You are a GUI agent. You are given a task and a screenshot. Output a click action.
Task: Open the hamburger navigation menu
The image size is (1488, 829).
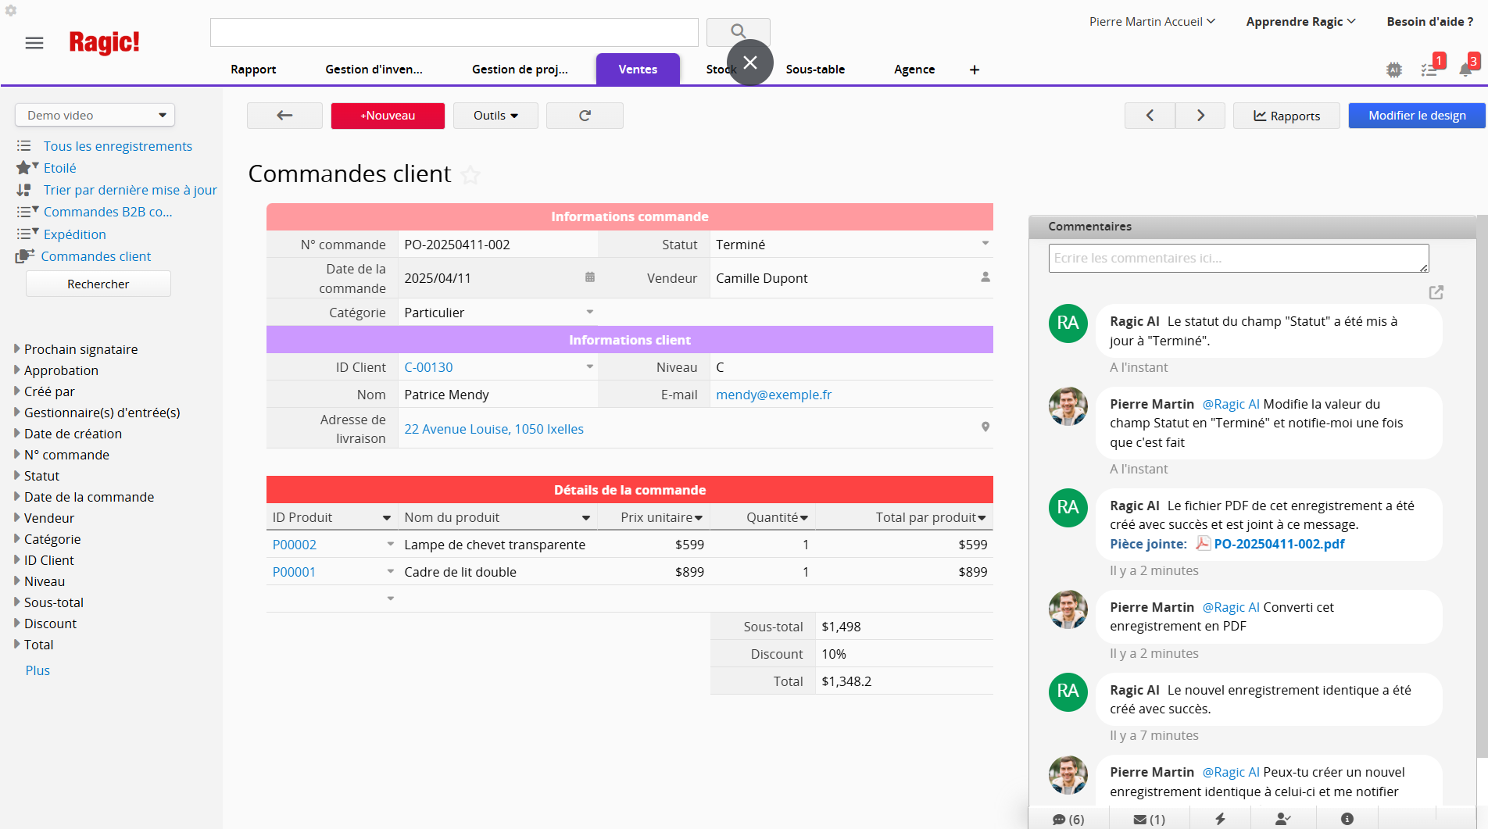[34, 43]
